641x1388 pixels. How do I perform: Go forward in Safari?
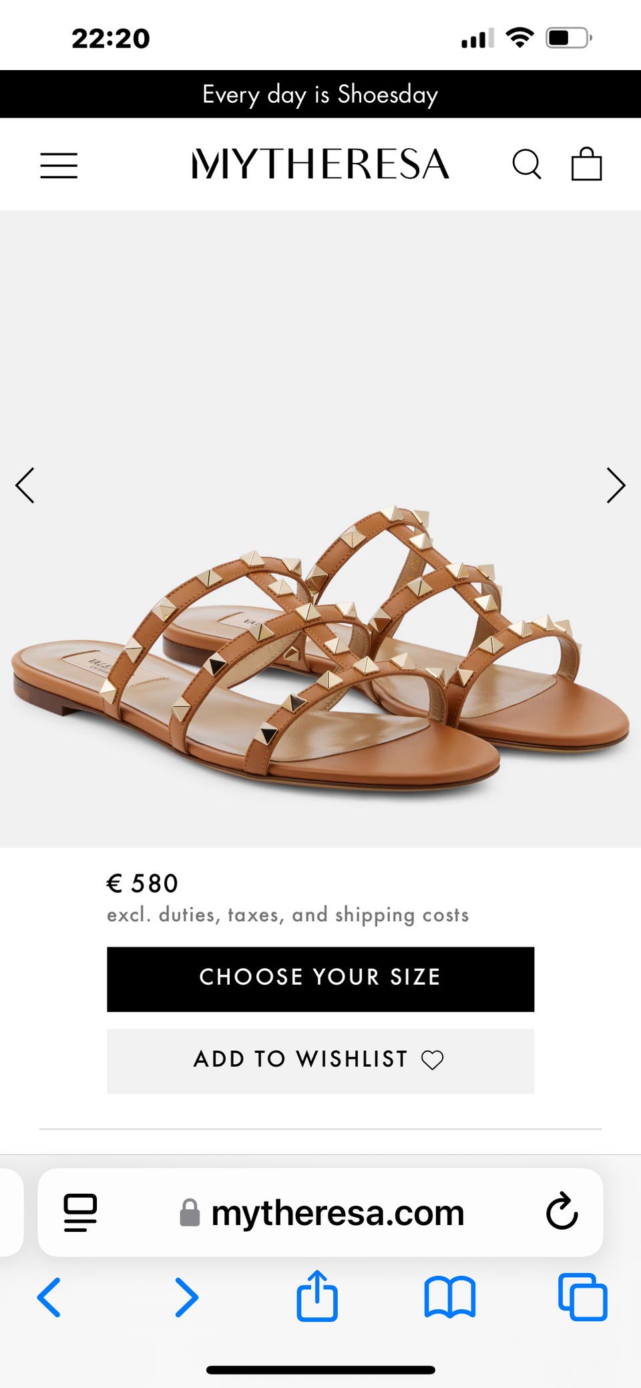[186, 1297]
